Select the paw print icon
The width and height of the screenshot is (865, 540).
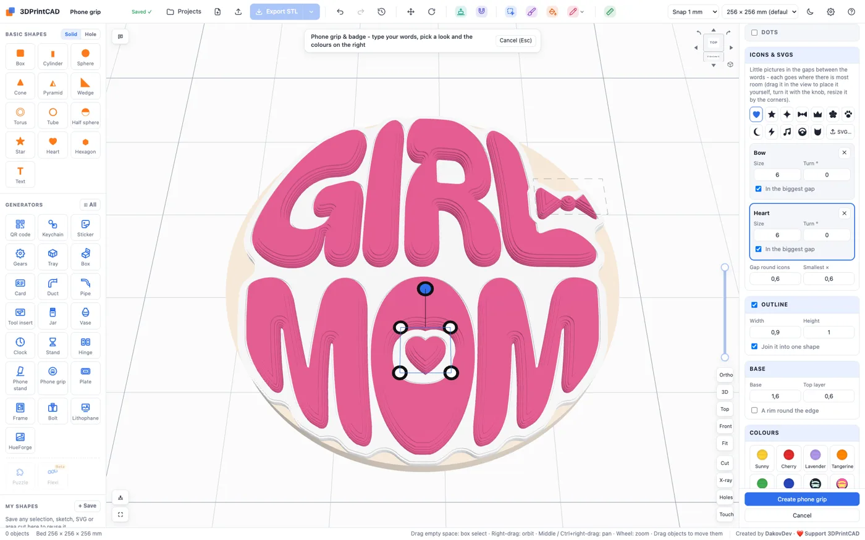[x=848, y=114]
